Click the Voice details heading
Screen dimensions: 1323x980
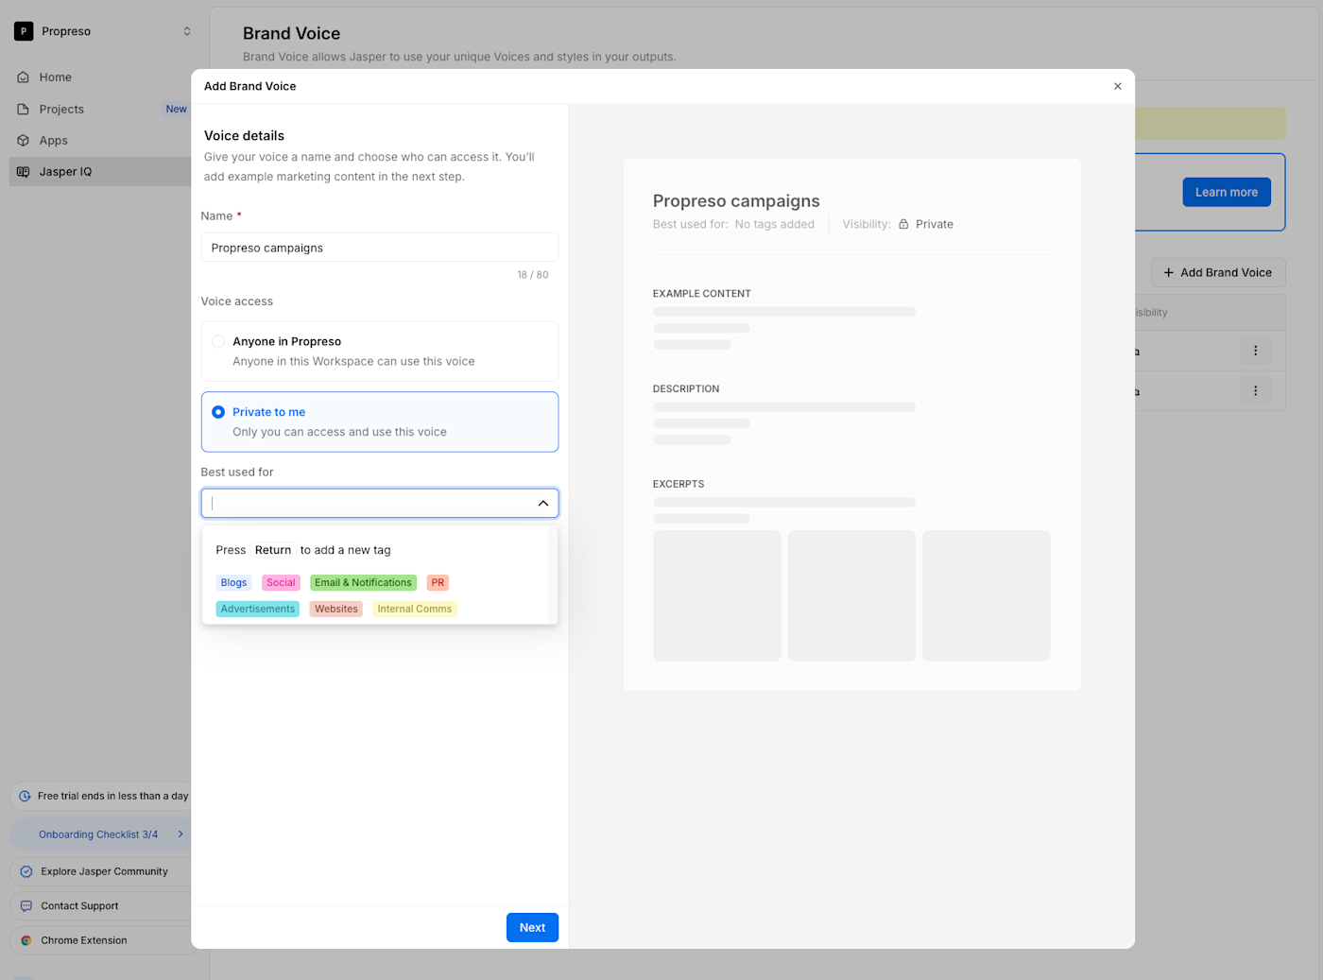244,135
